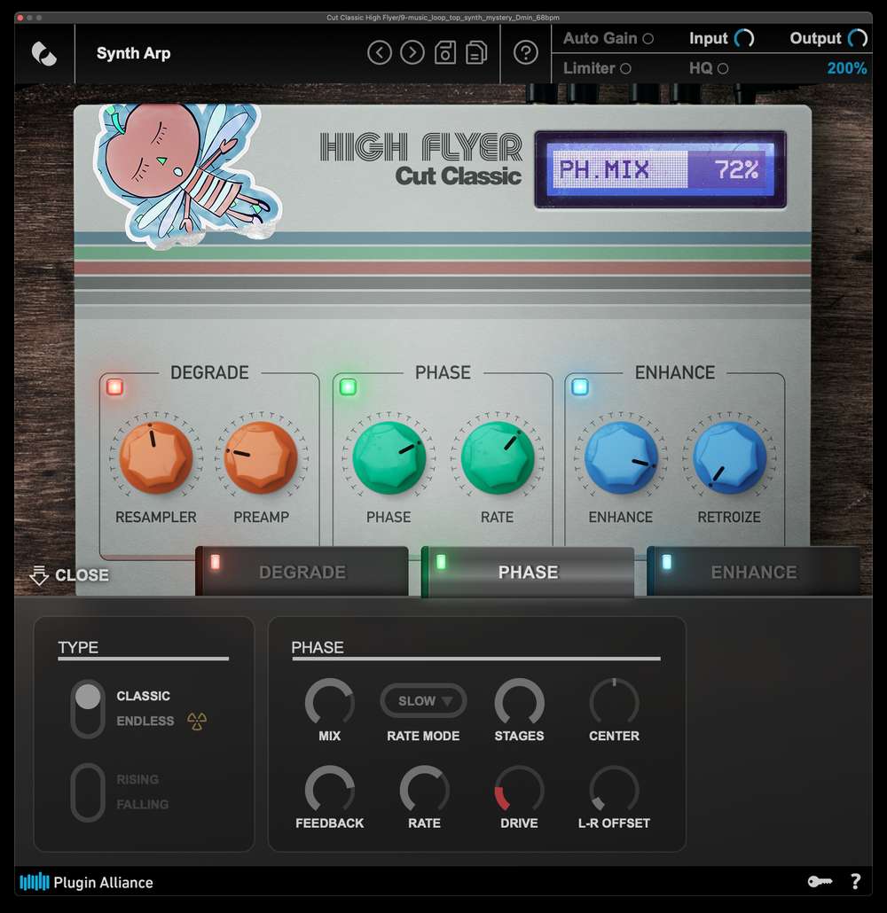Switch to the Degrade tab

(x=302, y=573)
